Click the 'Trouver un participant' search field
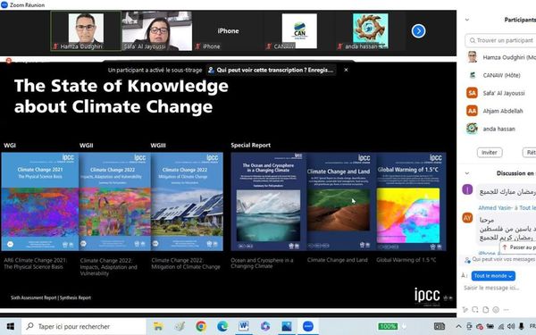This screenshot has height=335, width=536. click(500, 41)
